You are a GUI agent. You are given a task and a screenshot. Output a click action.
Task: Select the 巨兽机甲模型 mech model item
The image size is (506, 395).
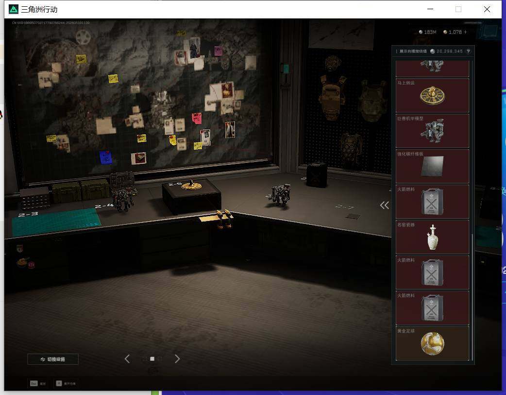click(x=432, y=130)
